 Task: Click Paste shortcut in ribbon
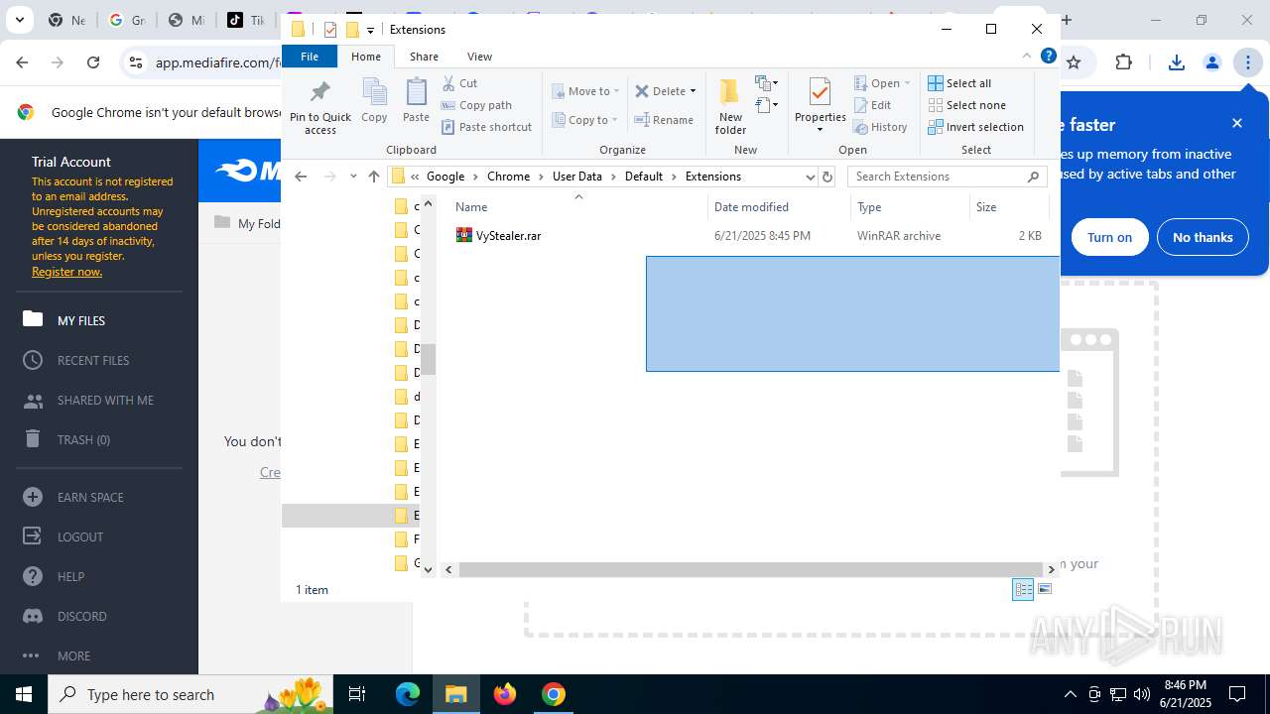click(x=486, y=127)
